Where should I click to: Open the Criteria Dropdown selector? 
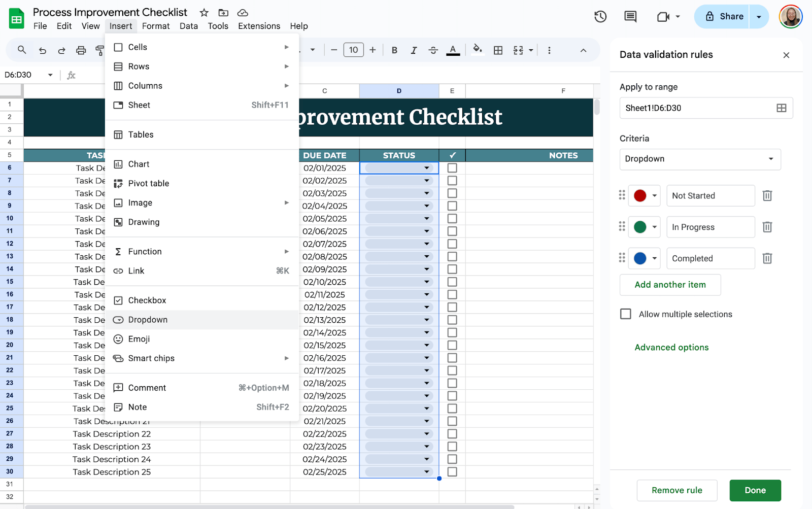tap(699, 159)
